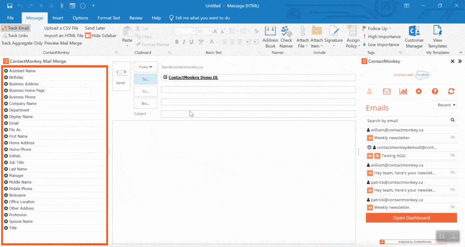
Task: Open ContactMonkey settings via the gear icon
Action: pos(419,91)
